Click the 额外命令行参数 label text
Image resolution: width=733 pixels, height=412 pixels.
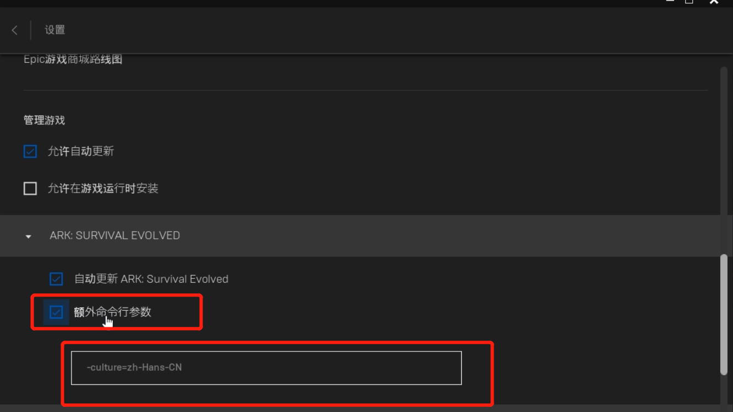(112, 312)
